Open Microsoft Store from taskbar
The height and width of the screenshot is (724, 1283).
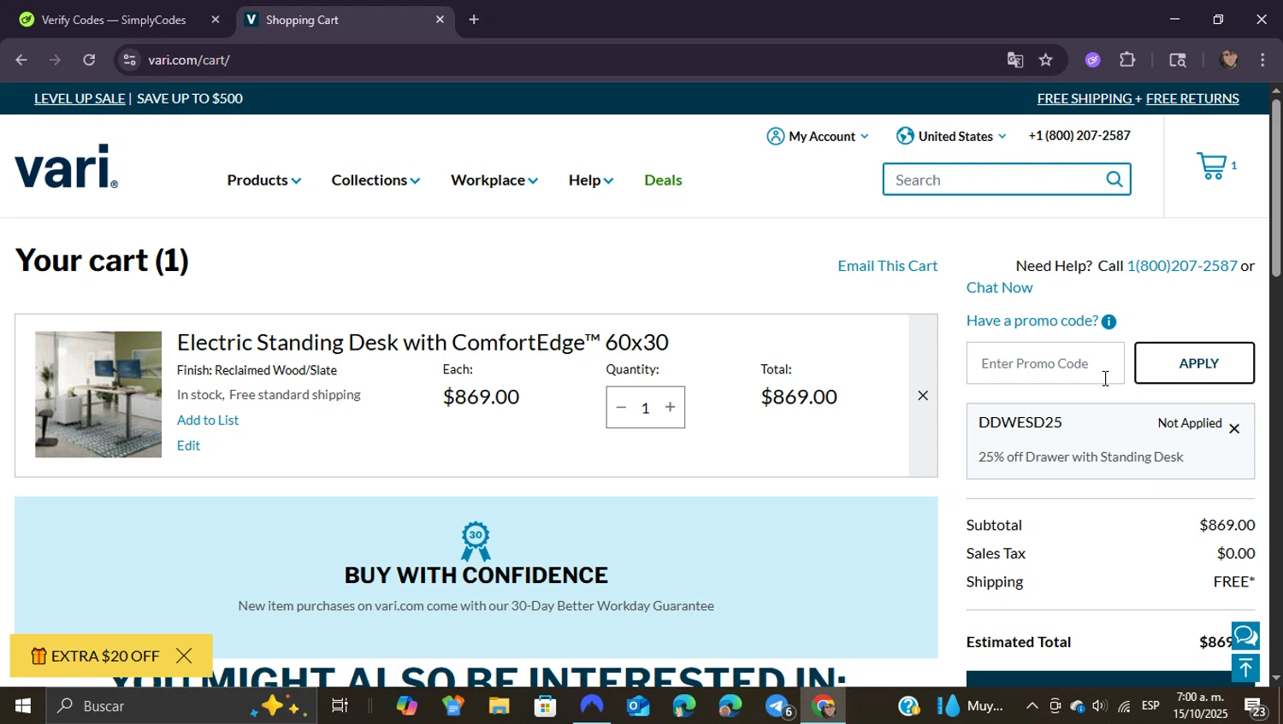(x=545, y=706)
